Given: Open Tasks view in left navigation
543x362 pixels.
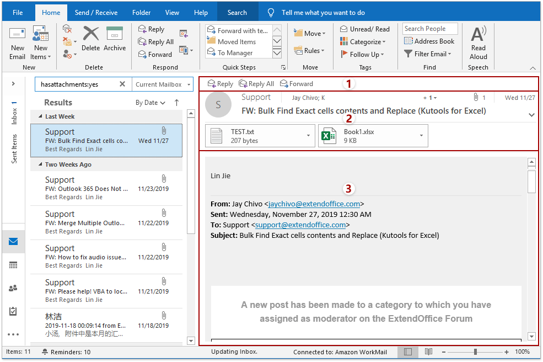Looking at the screenshot, I should [13, 311].
